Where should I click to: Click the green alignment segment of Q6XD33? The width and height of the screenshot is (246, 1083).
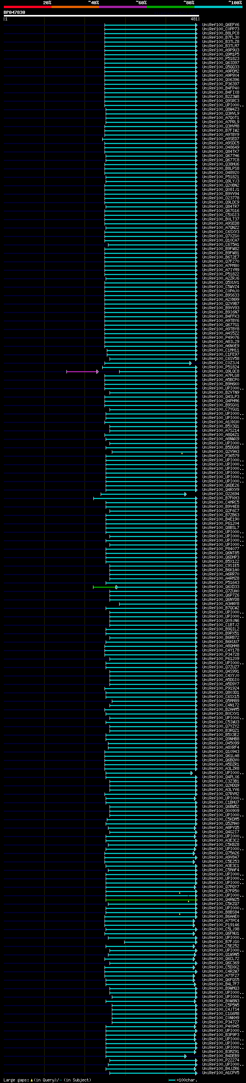105,587
